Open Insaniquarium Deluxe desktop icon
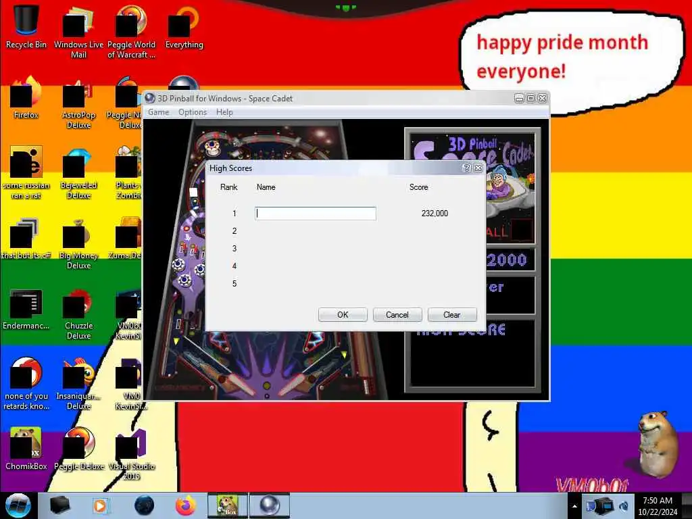Viewport: 692px width, 519px height. [78, 383]
